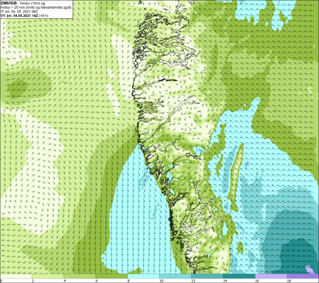Viewport: 319px width, 283px height.
Task: Click the 8–10 m/s light cyan legend swatch
Action: 144,276
